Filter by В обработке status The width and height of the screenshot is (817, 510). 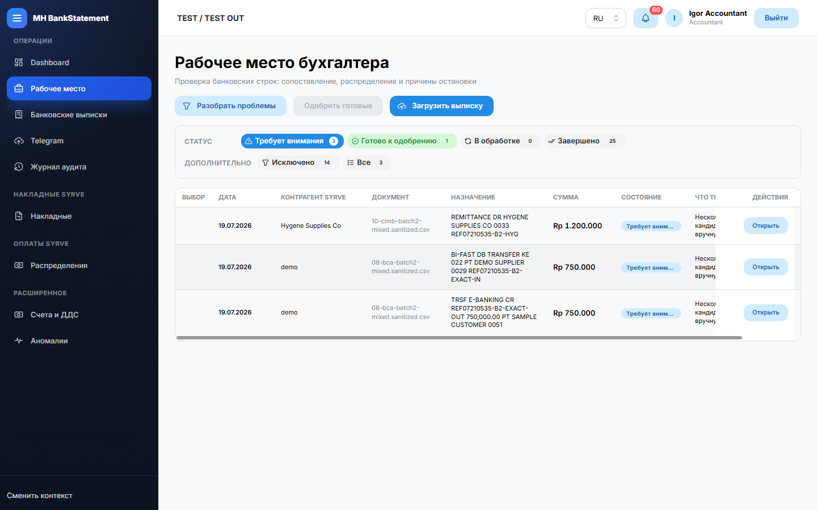tap(499, 141)
